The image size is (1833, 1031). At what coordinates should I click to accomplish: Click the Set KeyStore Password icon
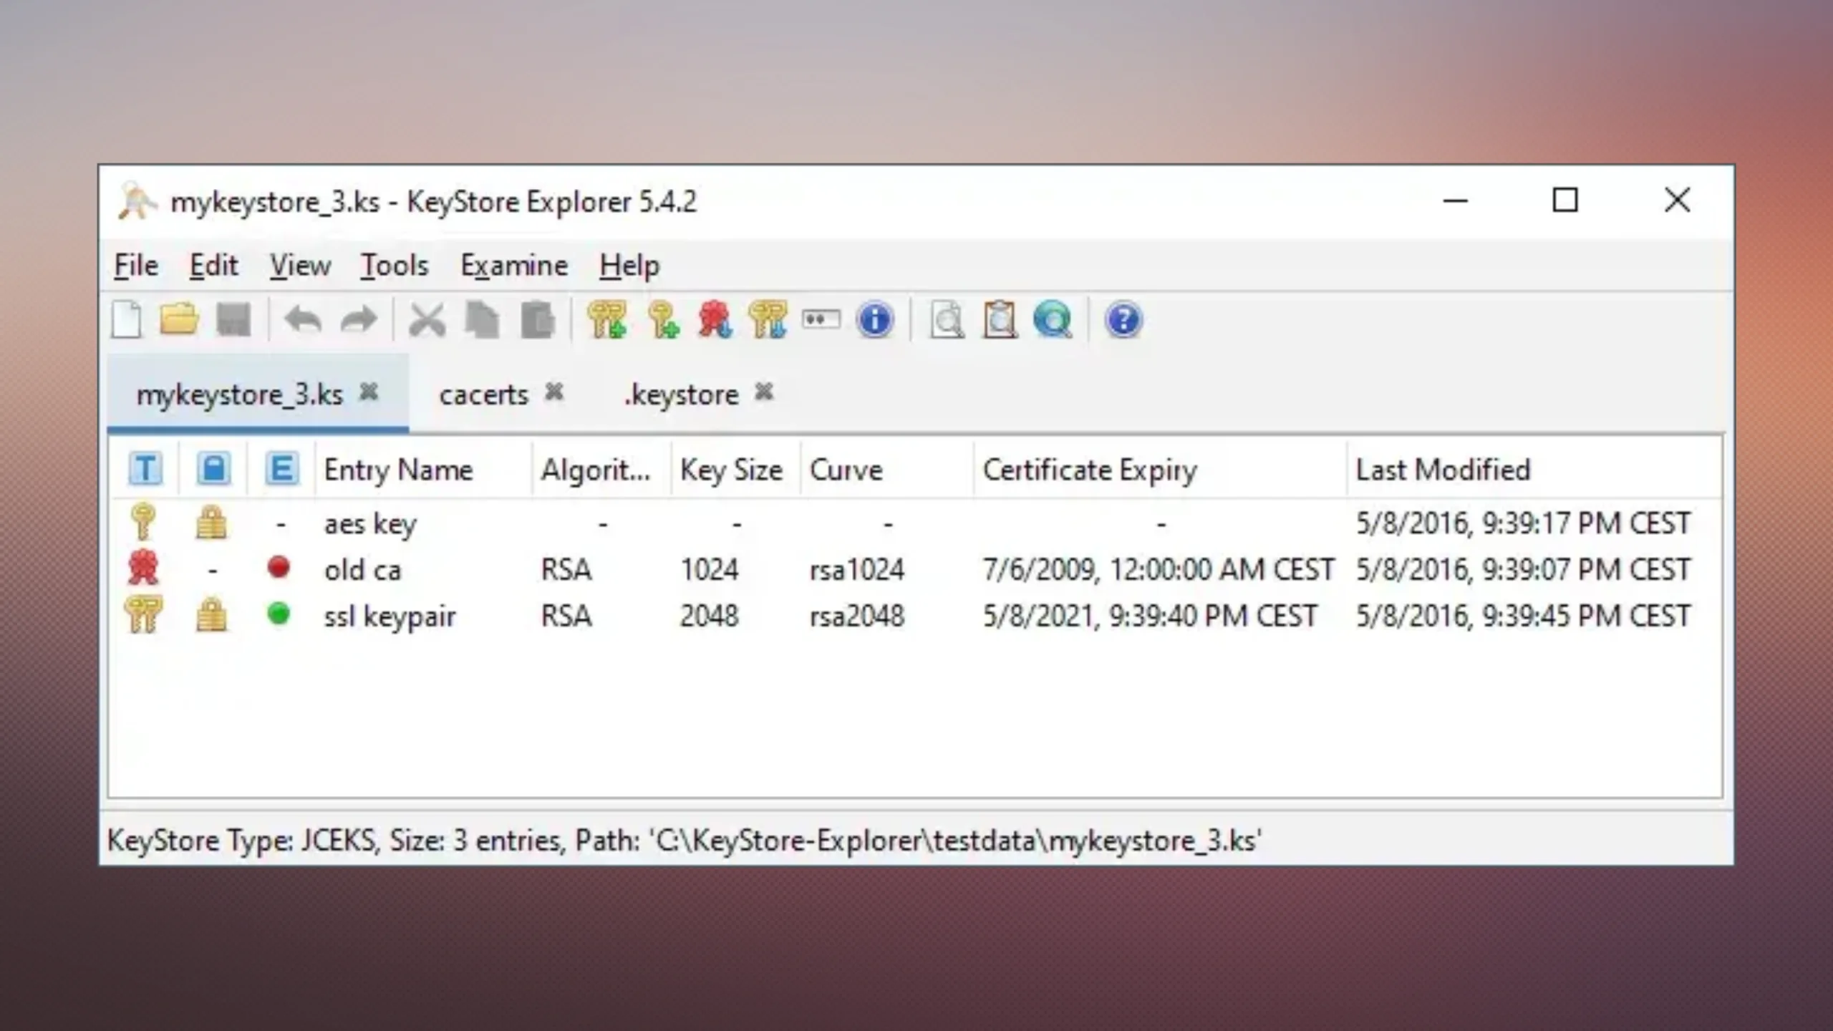(821, 319)
